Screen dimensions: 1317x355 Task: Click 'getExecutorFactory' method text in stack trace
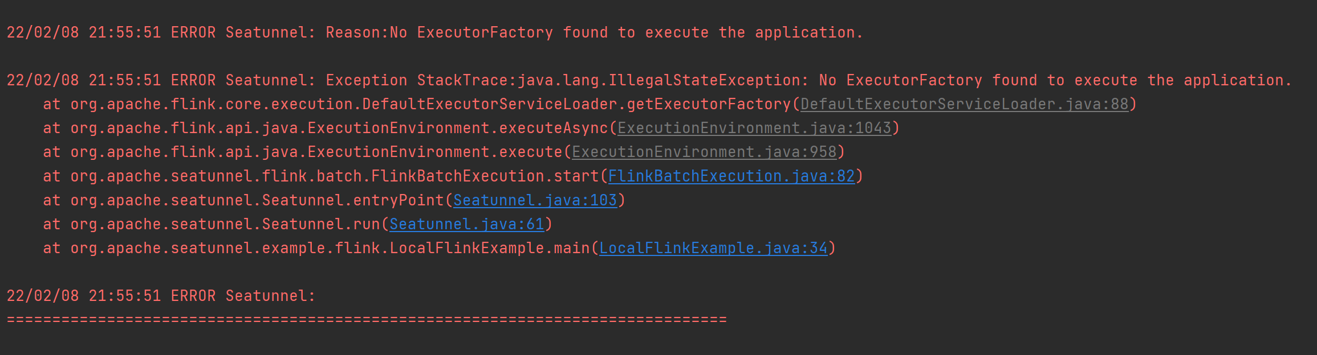pyautogui.click(x=709, y=105)
